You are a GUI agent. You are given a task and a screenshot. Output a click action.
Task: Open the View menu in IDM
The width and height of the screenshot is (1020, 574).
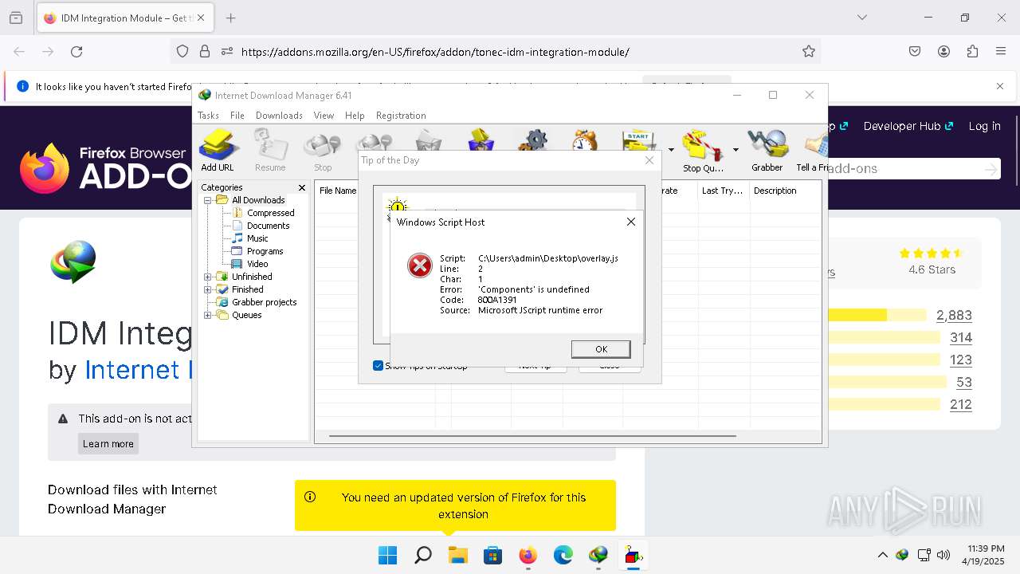324,116
